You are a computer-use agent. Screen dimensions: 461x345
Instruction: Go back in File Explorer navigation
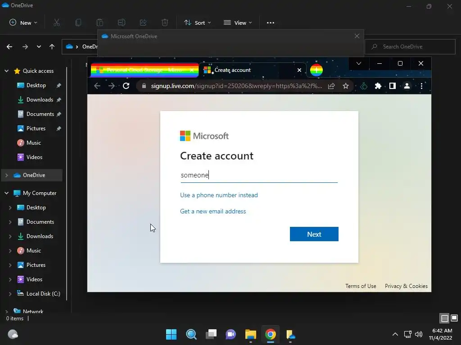(x=9, y=47)
